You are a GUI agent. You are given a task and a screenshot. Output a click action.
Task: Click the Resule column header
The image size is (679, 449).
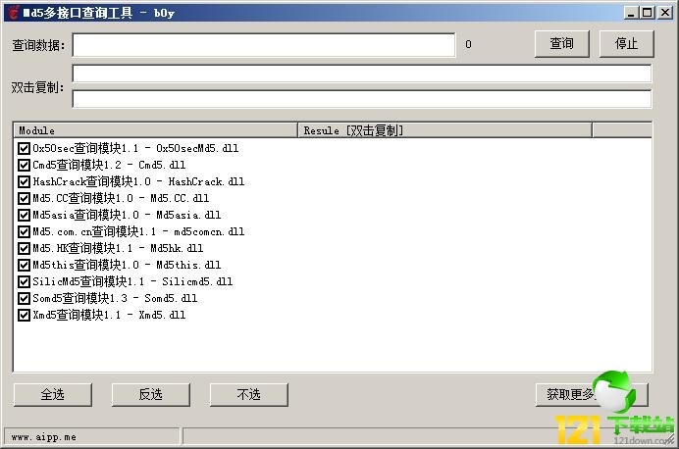444,130
